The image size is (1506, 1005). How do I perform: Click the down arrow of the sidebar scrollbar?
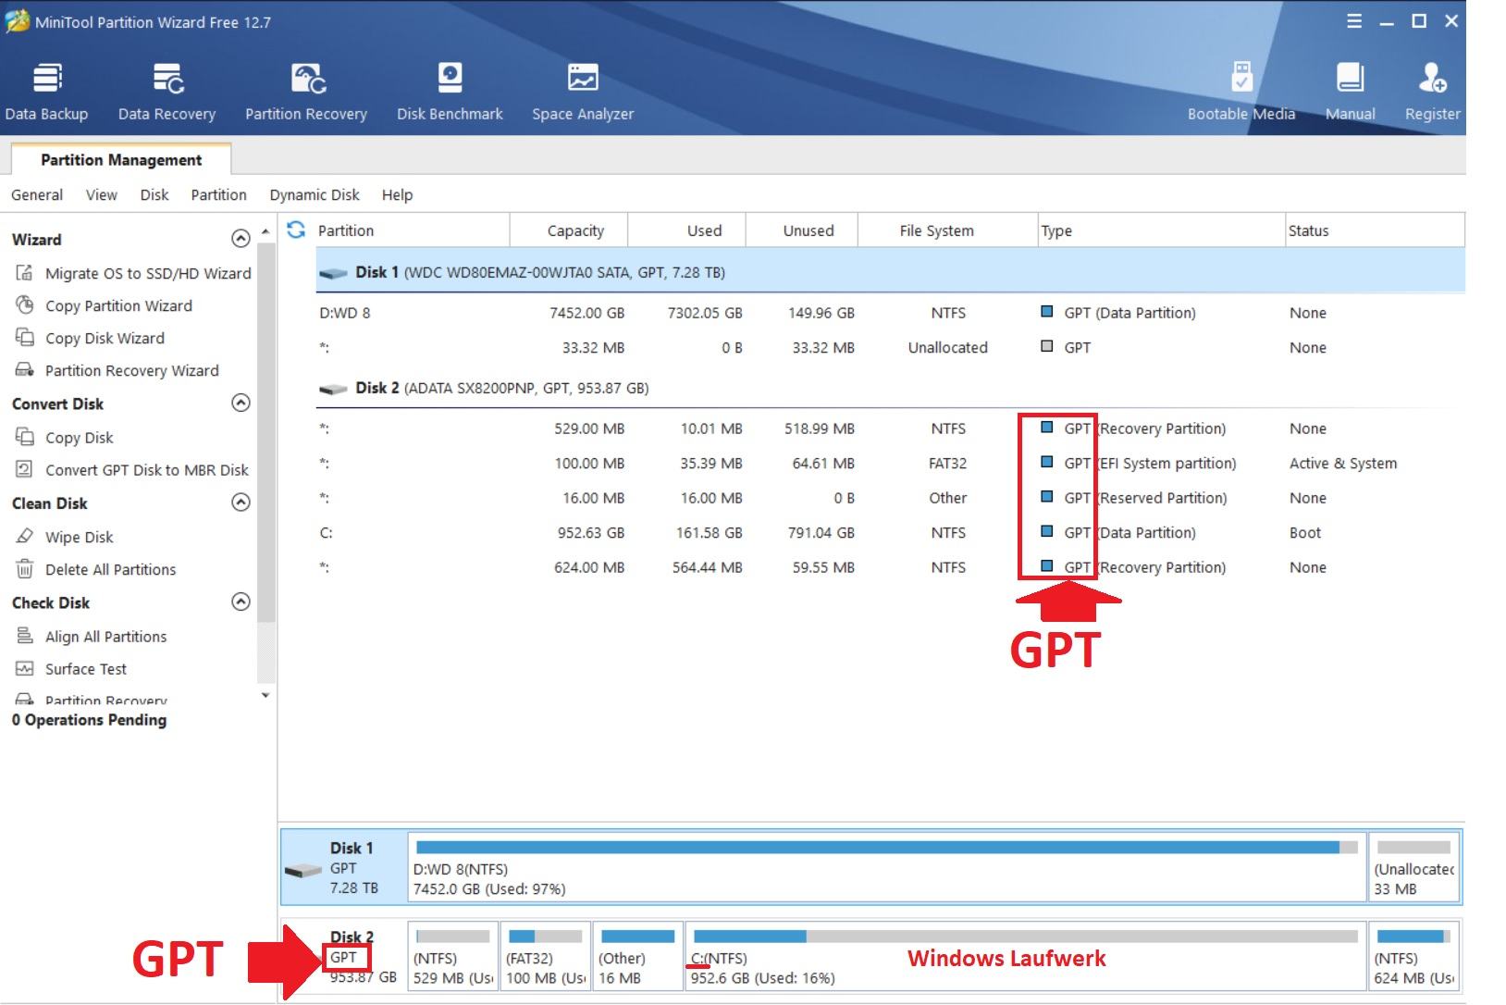[x=265, y=695]
